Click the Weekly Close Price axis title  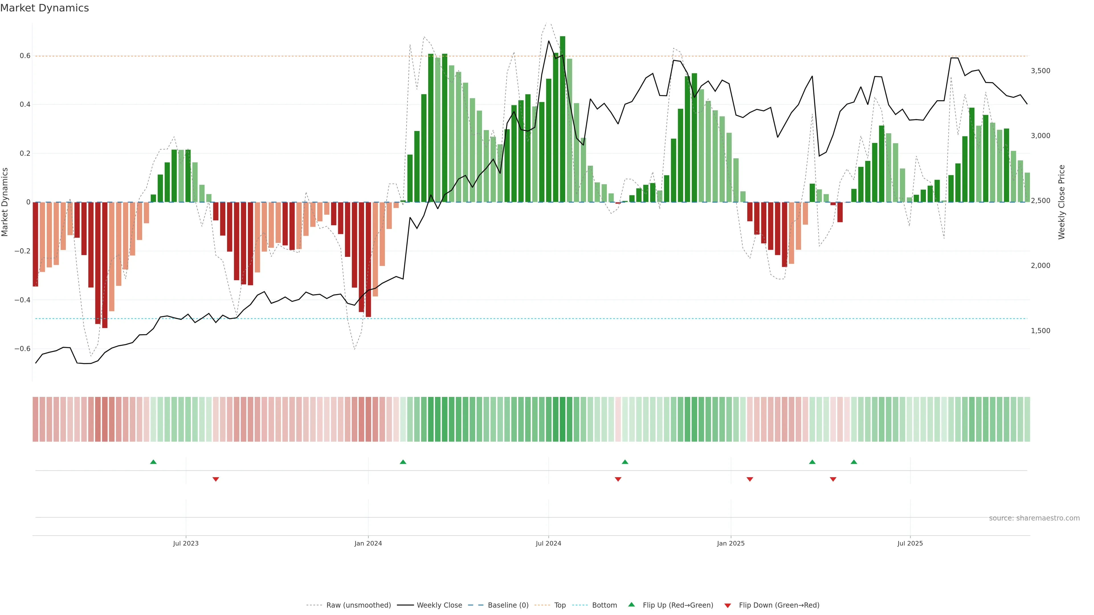[x=1062, y=202]
